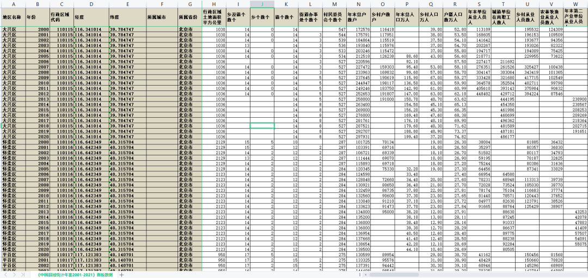
Task: Click the 行政区域代码 header cell
Action: [x=62, y=17]
